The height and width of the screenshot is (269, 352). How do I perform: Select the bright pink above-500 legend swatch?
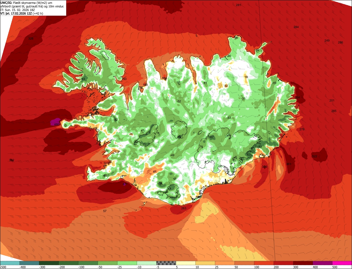click(342, 263)
